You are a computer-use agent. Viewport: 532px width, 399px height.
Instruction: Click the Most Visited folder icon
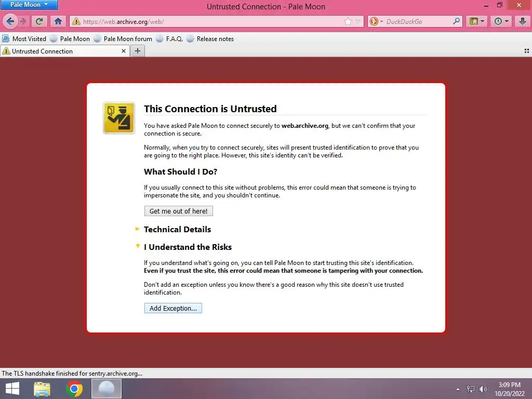pos(6,38)
